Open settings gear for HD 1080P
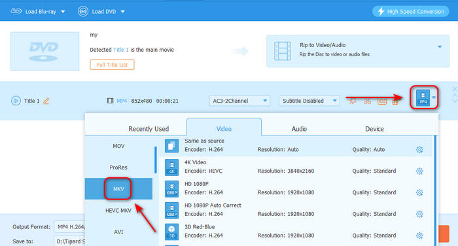The width and height of the screenshot is (458, 246). 419,192
